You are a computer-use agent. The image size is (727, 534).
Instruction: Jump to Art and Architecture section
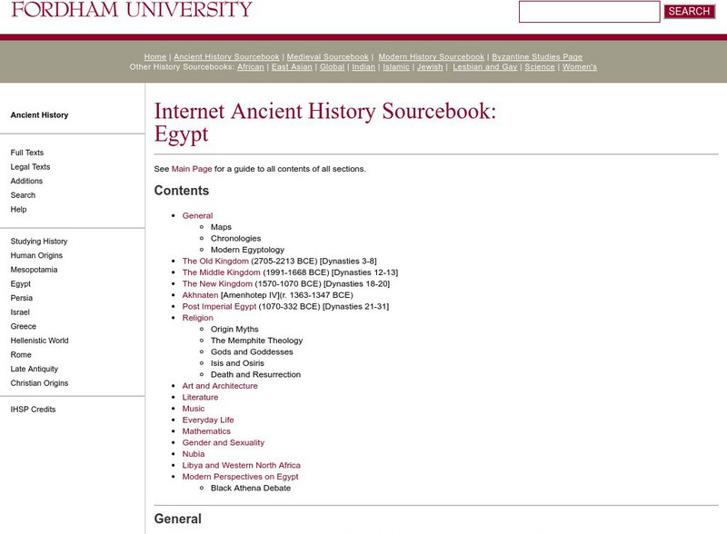tap(220, 386)
